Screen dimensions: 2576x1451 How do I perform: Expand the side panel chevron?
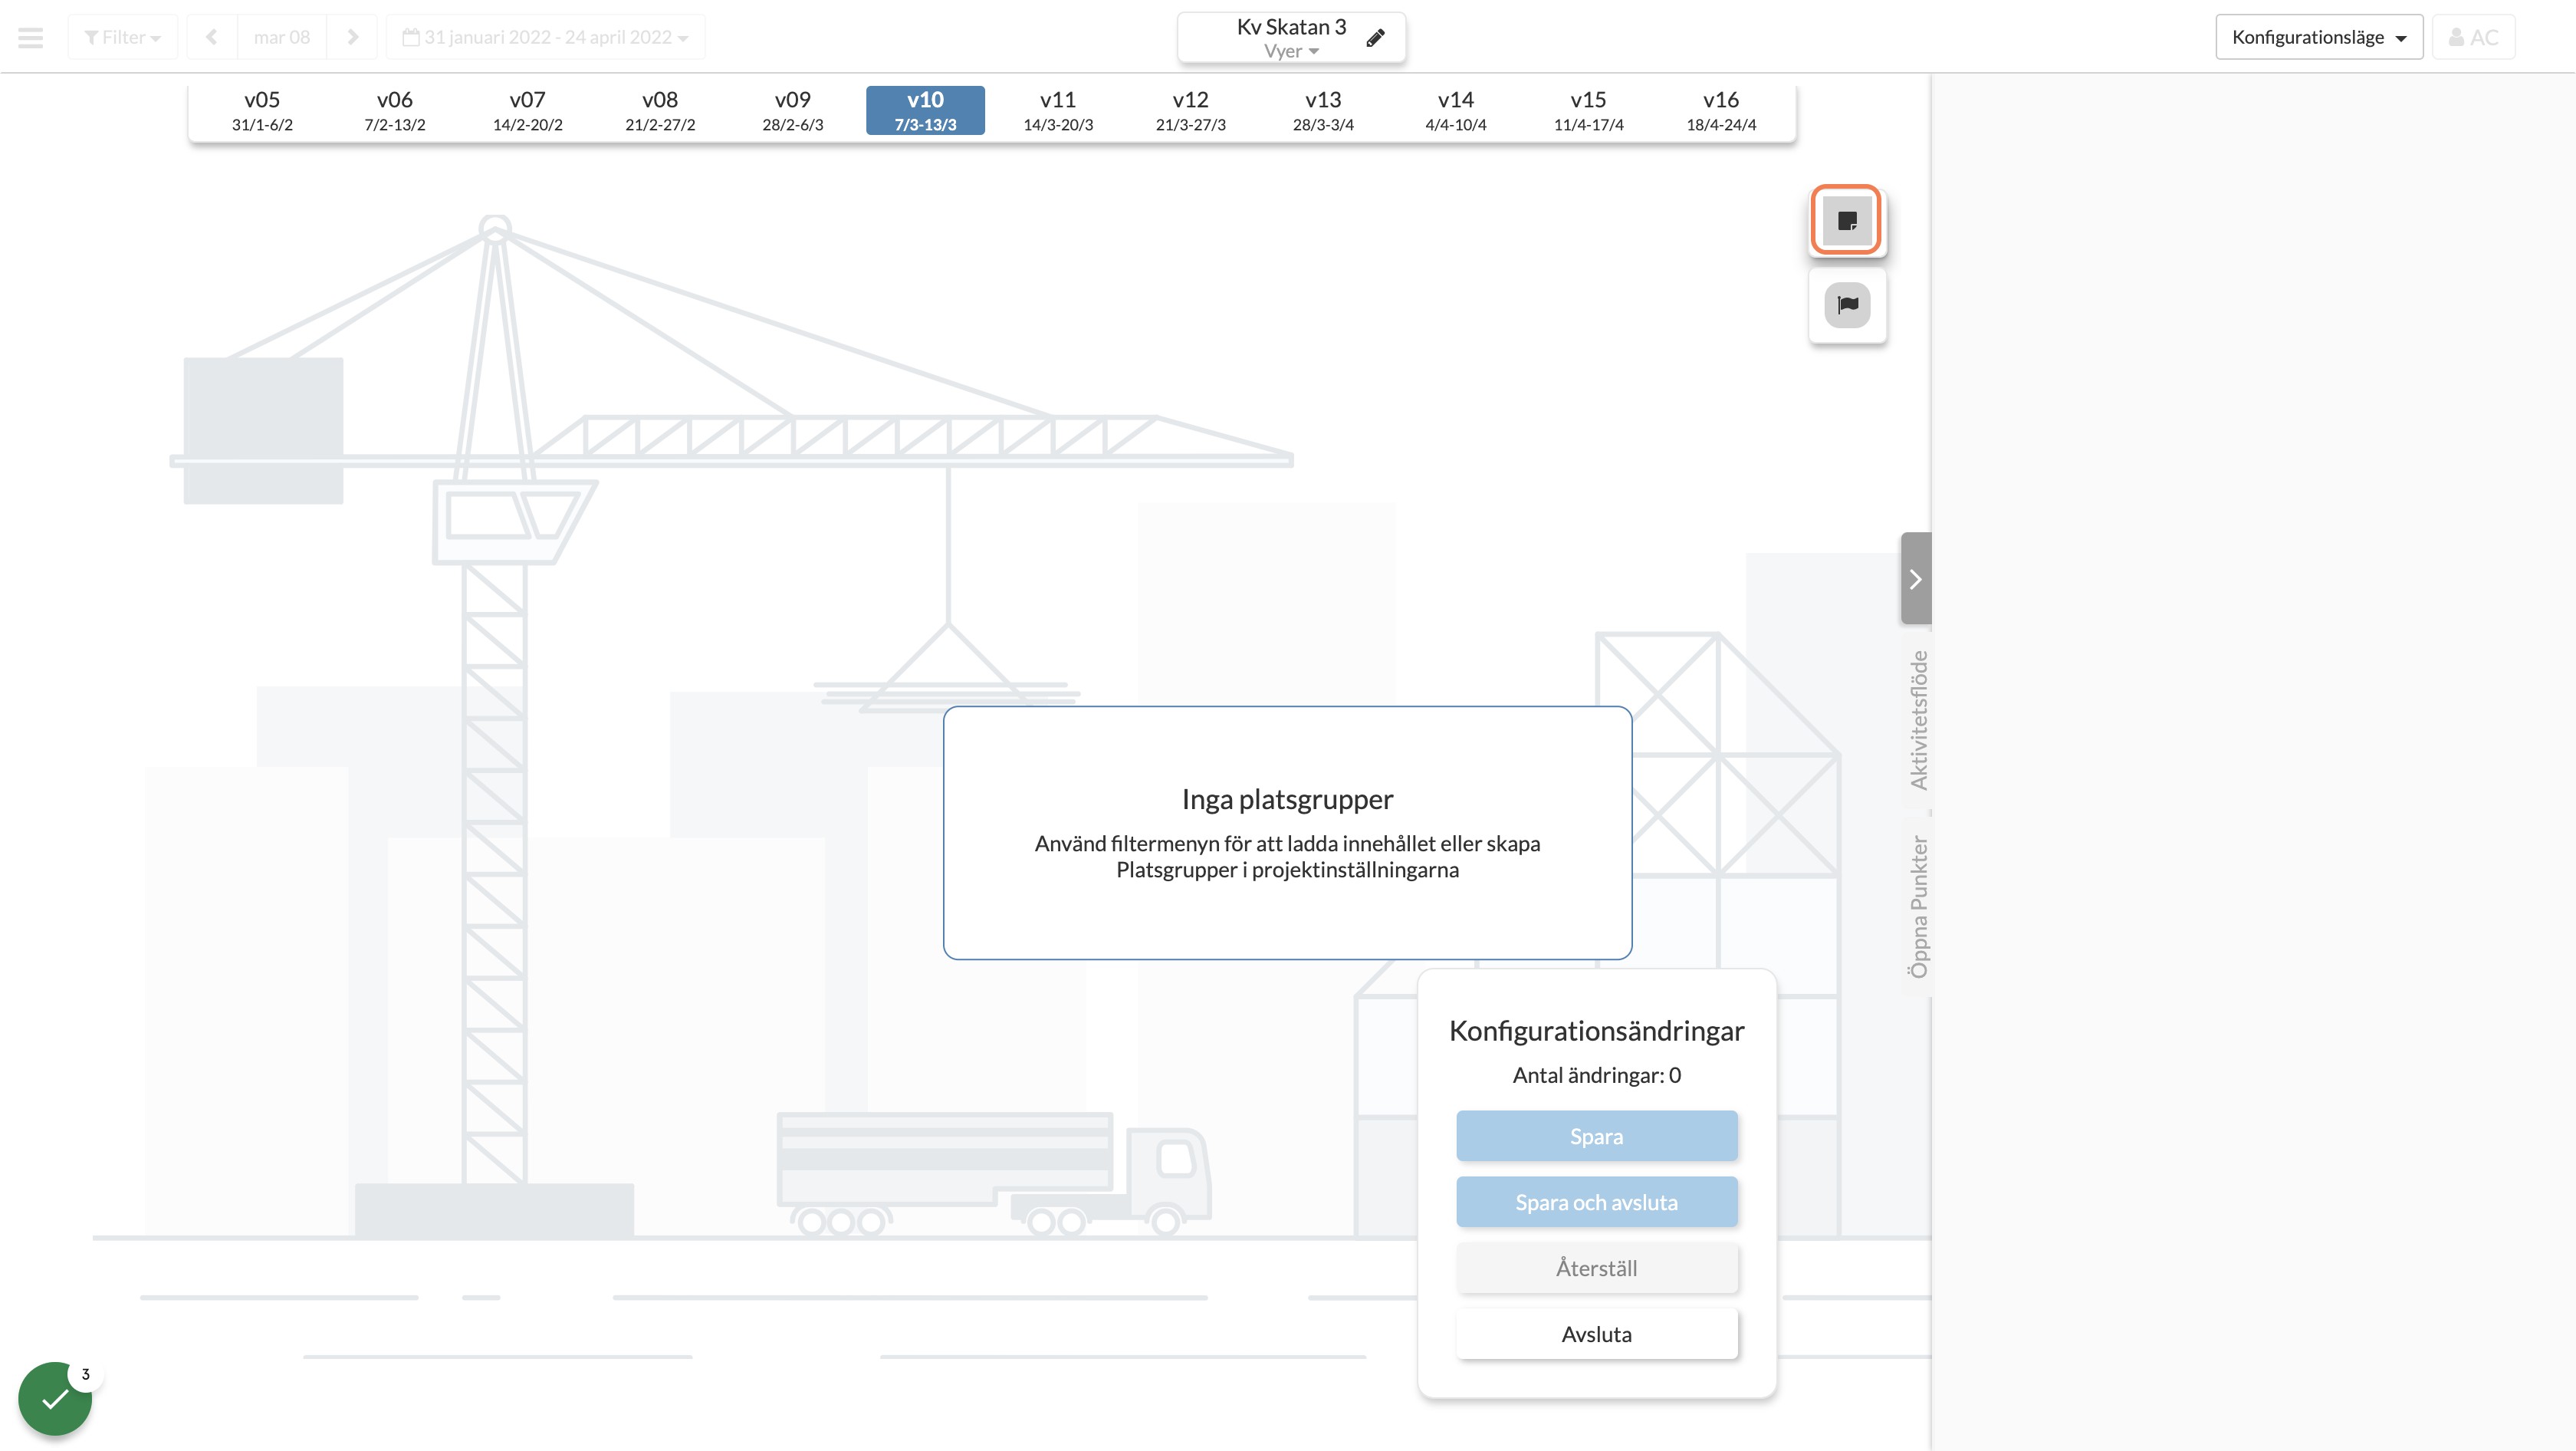click(x=1916, y=579)
